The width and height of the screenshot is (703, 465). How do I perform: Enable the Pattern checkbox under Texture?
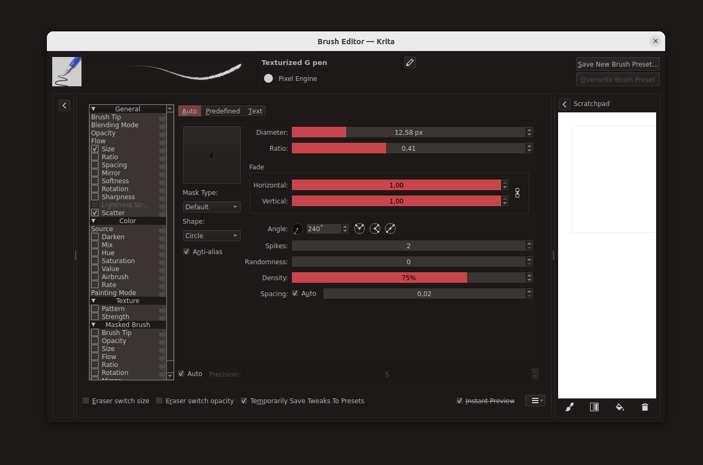95,309
